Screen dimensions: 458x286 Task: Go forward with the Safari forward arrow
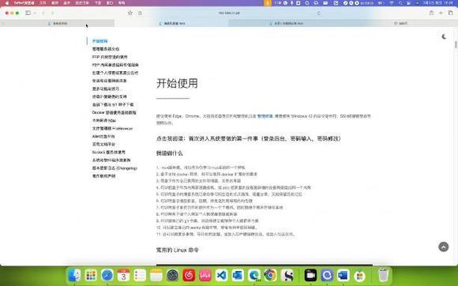(x=53, y=13)
